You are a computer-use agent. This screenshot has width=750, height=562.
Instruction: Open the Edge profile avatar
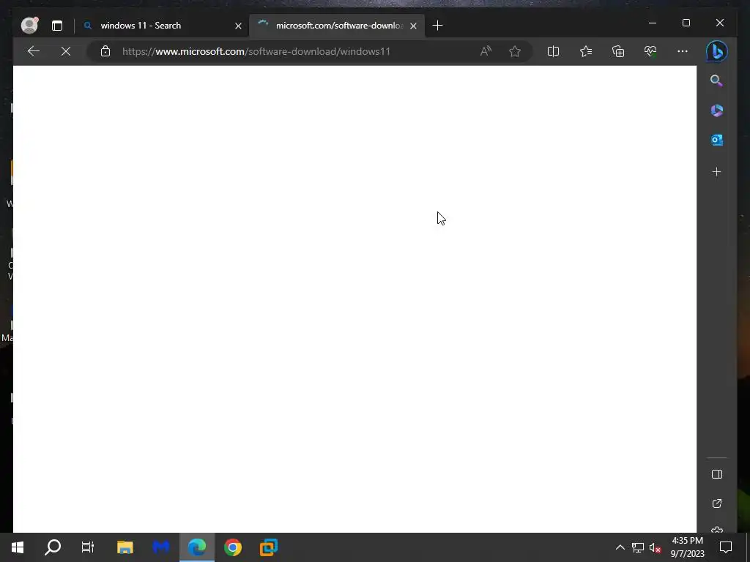pos(29,26)
